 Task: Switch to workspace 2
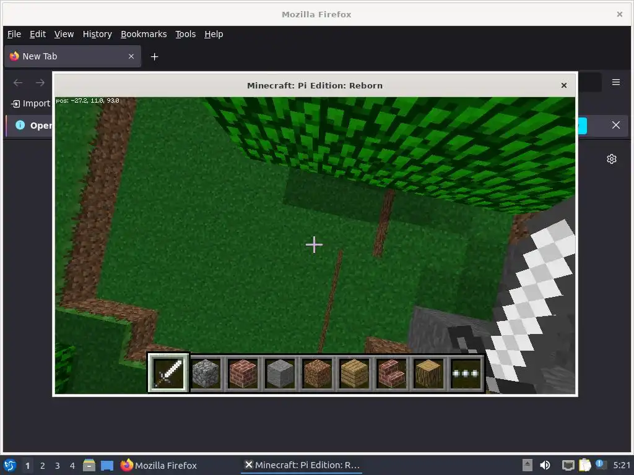[x=43, y=466]
